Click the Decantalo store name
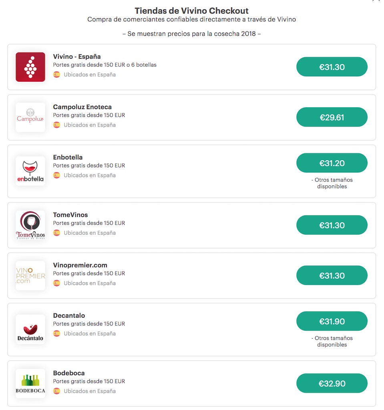 point(69,316)
